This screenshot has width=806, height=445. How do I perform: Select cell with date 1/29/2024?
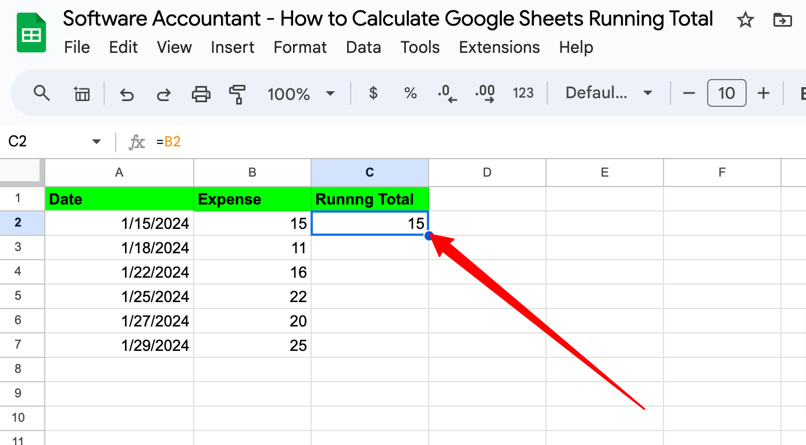click(119, 346)
